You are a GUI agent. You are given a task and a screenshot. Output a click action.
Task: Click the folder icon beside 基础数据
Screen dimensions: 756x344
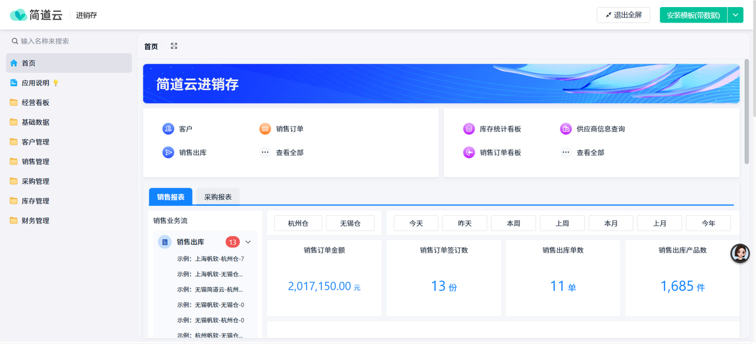pos(14,122)
